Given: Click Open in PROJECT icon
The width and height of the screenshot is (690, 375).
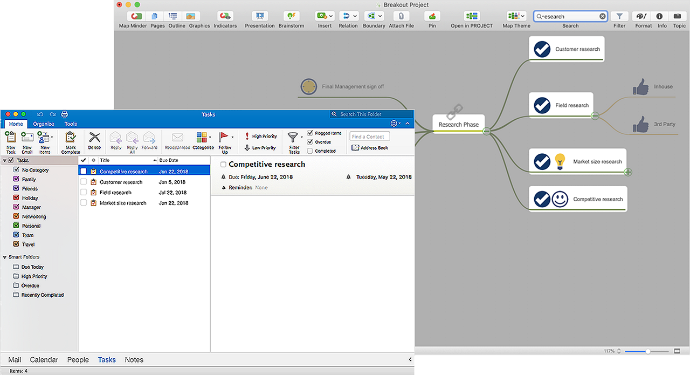Looking at the screenshot, I should click(472, 17).
